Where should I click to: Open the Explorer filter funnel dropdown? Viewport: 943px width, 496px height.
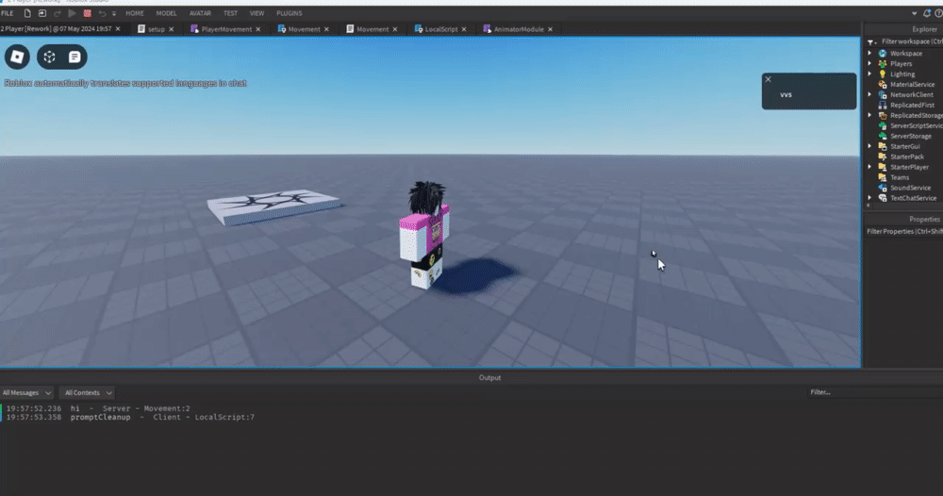871,42
